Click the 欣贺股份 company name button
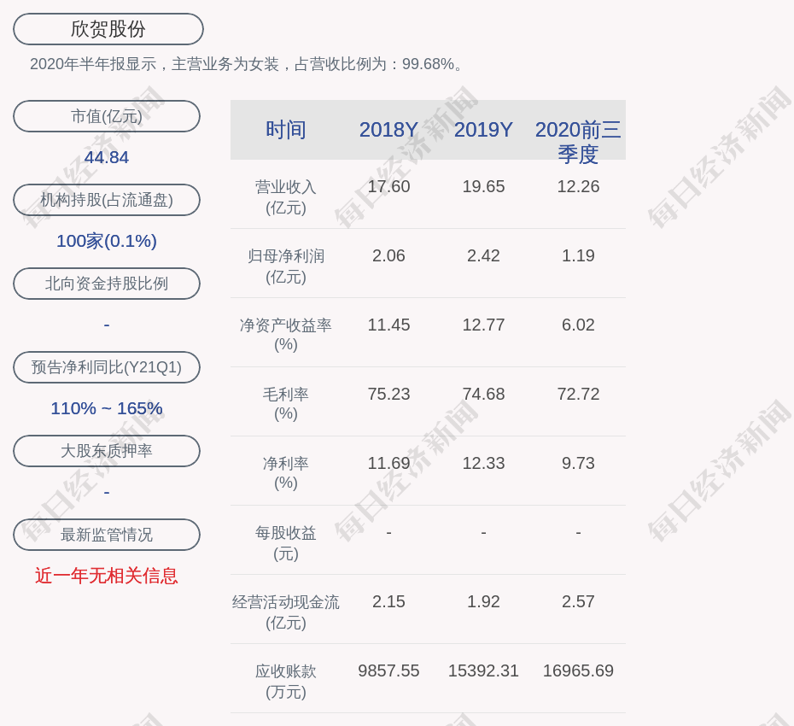This screenshot has height=726, width=794. pyautogui.click(x=108, y=29)
